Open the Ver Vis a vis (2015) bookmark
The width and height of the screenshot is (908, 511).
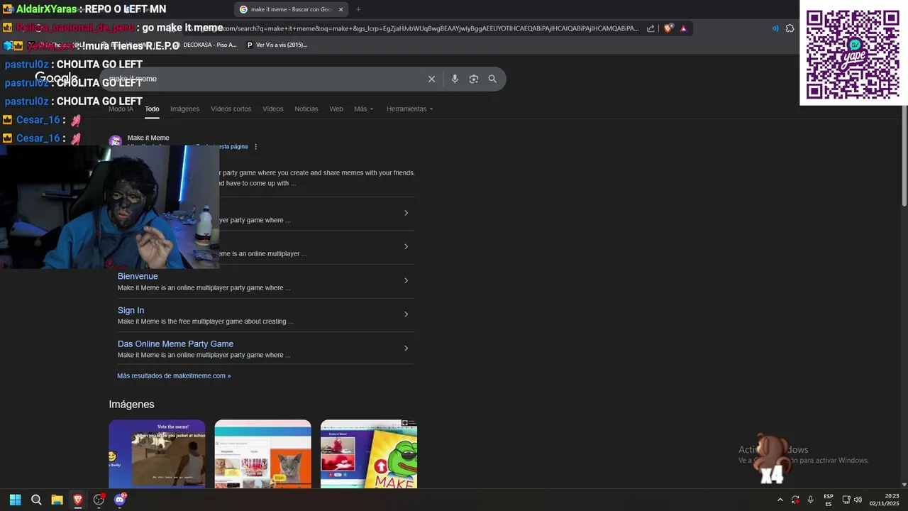pos(277,45)
